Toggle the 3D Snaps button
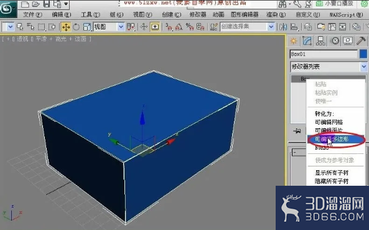This screenshot has width=369, height=230. pyautogui.click(x=169, y=27)
